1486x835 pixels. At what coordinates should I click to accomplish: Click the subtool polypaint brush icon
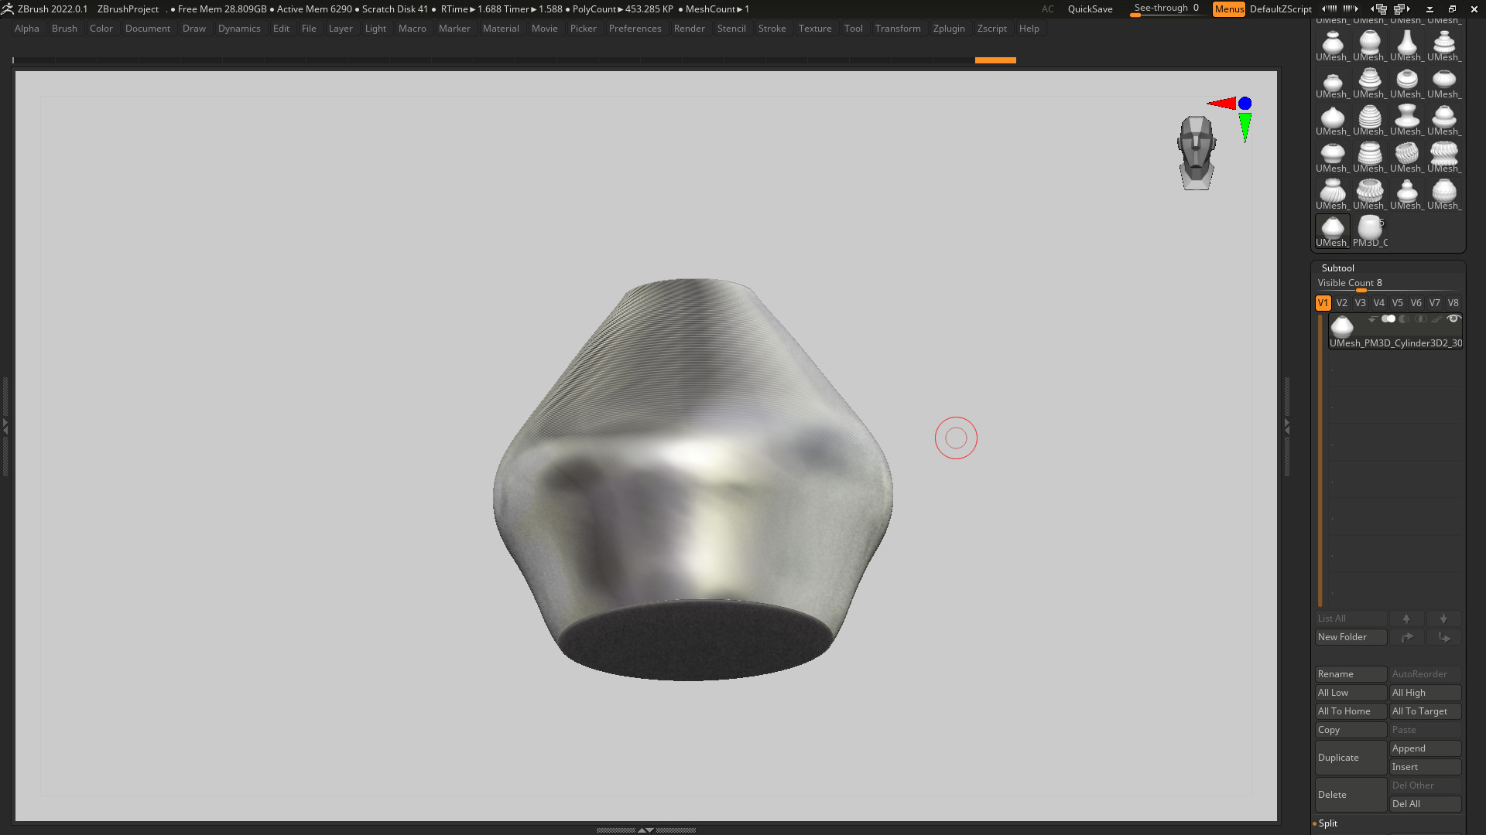pyautogui.click(x=1437, y=319)
